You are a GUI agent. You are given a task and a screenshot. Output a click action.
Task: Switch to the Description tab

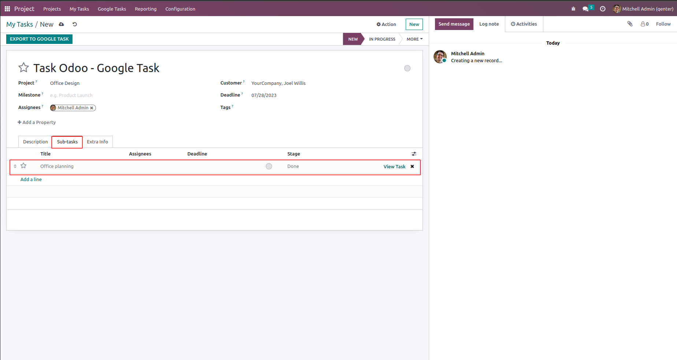point(36,142)
